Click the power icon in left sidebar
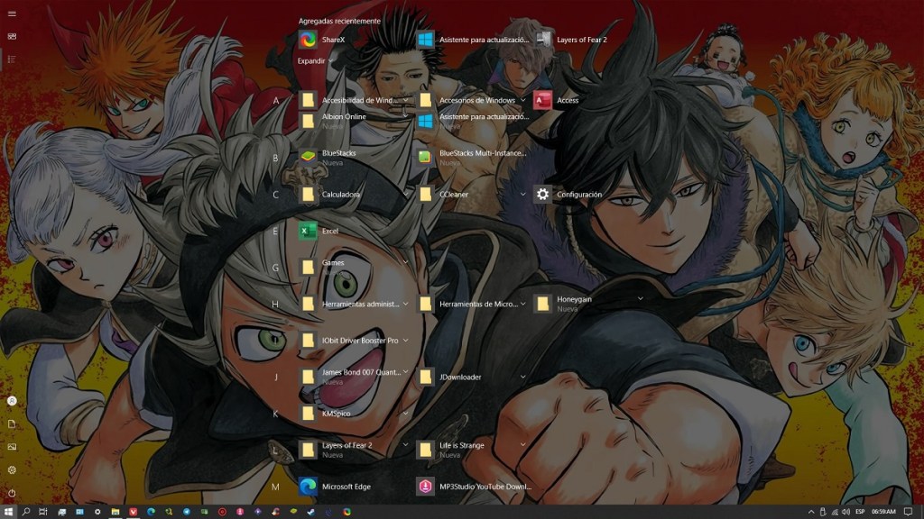This screenshot has width=924, height=519. [x=12, y=493]
